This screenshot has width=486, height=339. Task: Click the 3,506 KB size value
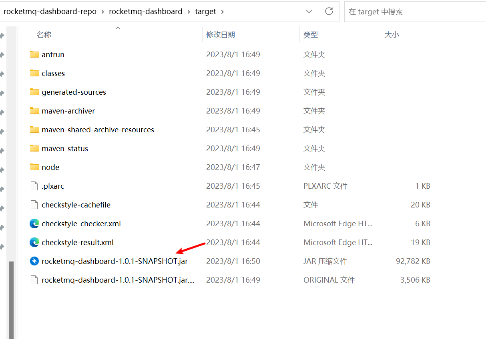[x=415, y=280]
